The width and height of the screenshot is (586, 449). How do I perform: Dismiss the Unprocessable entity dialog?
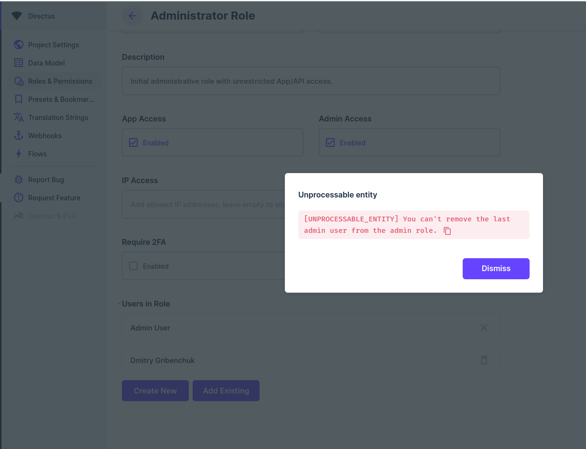(x=496, y=268)
